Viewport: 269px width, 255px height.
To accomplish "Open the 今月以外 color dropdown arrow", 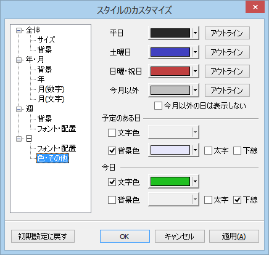I will 195,91.
